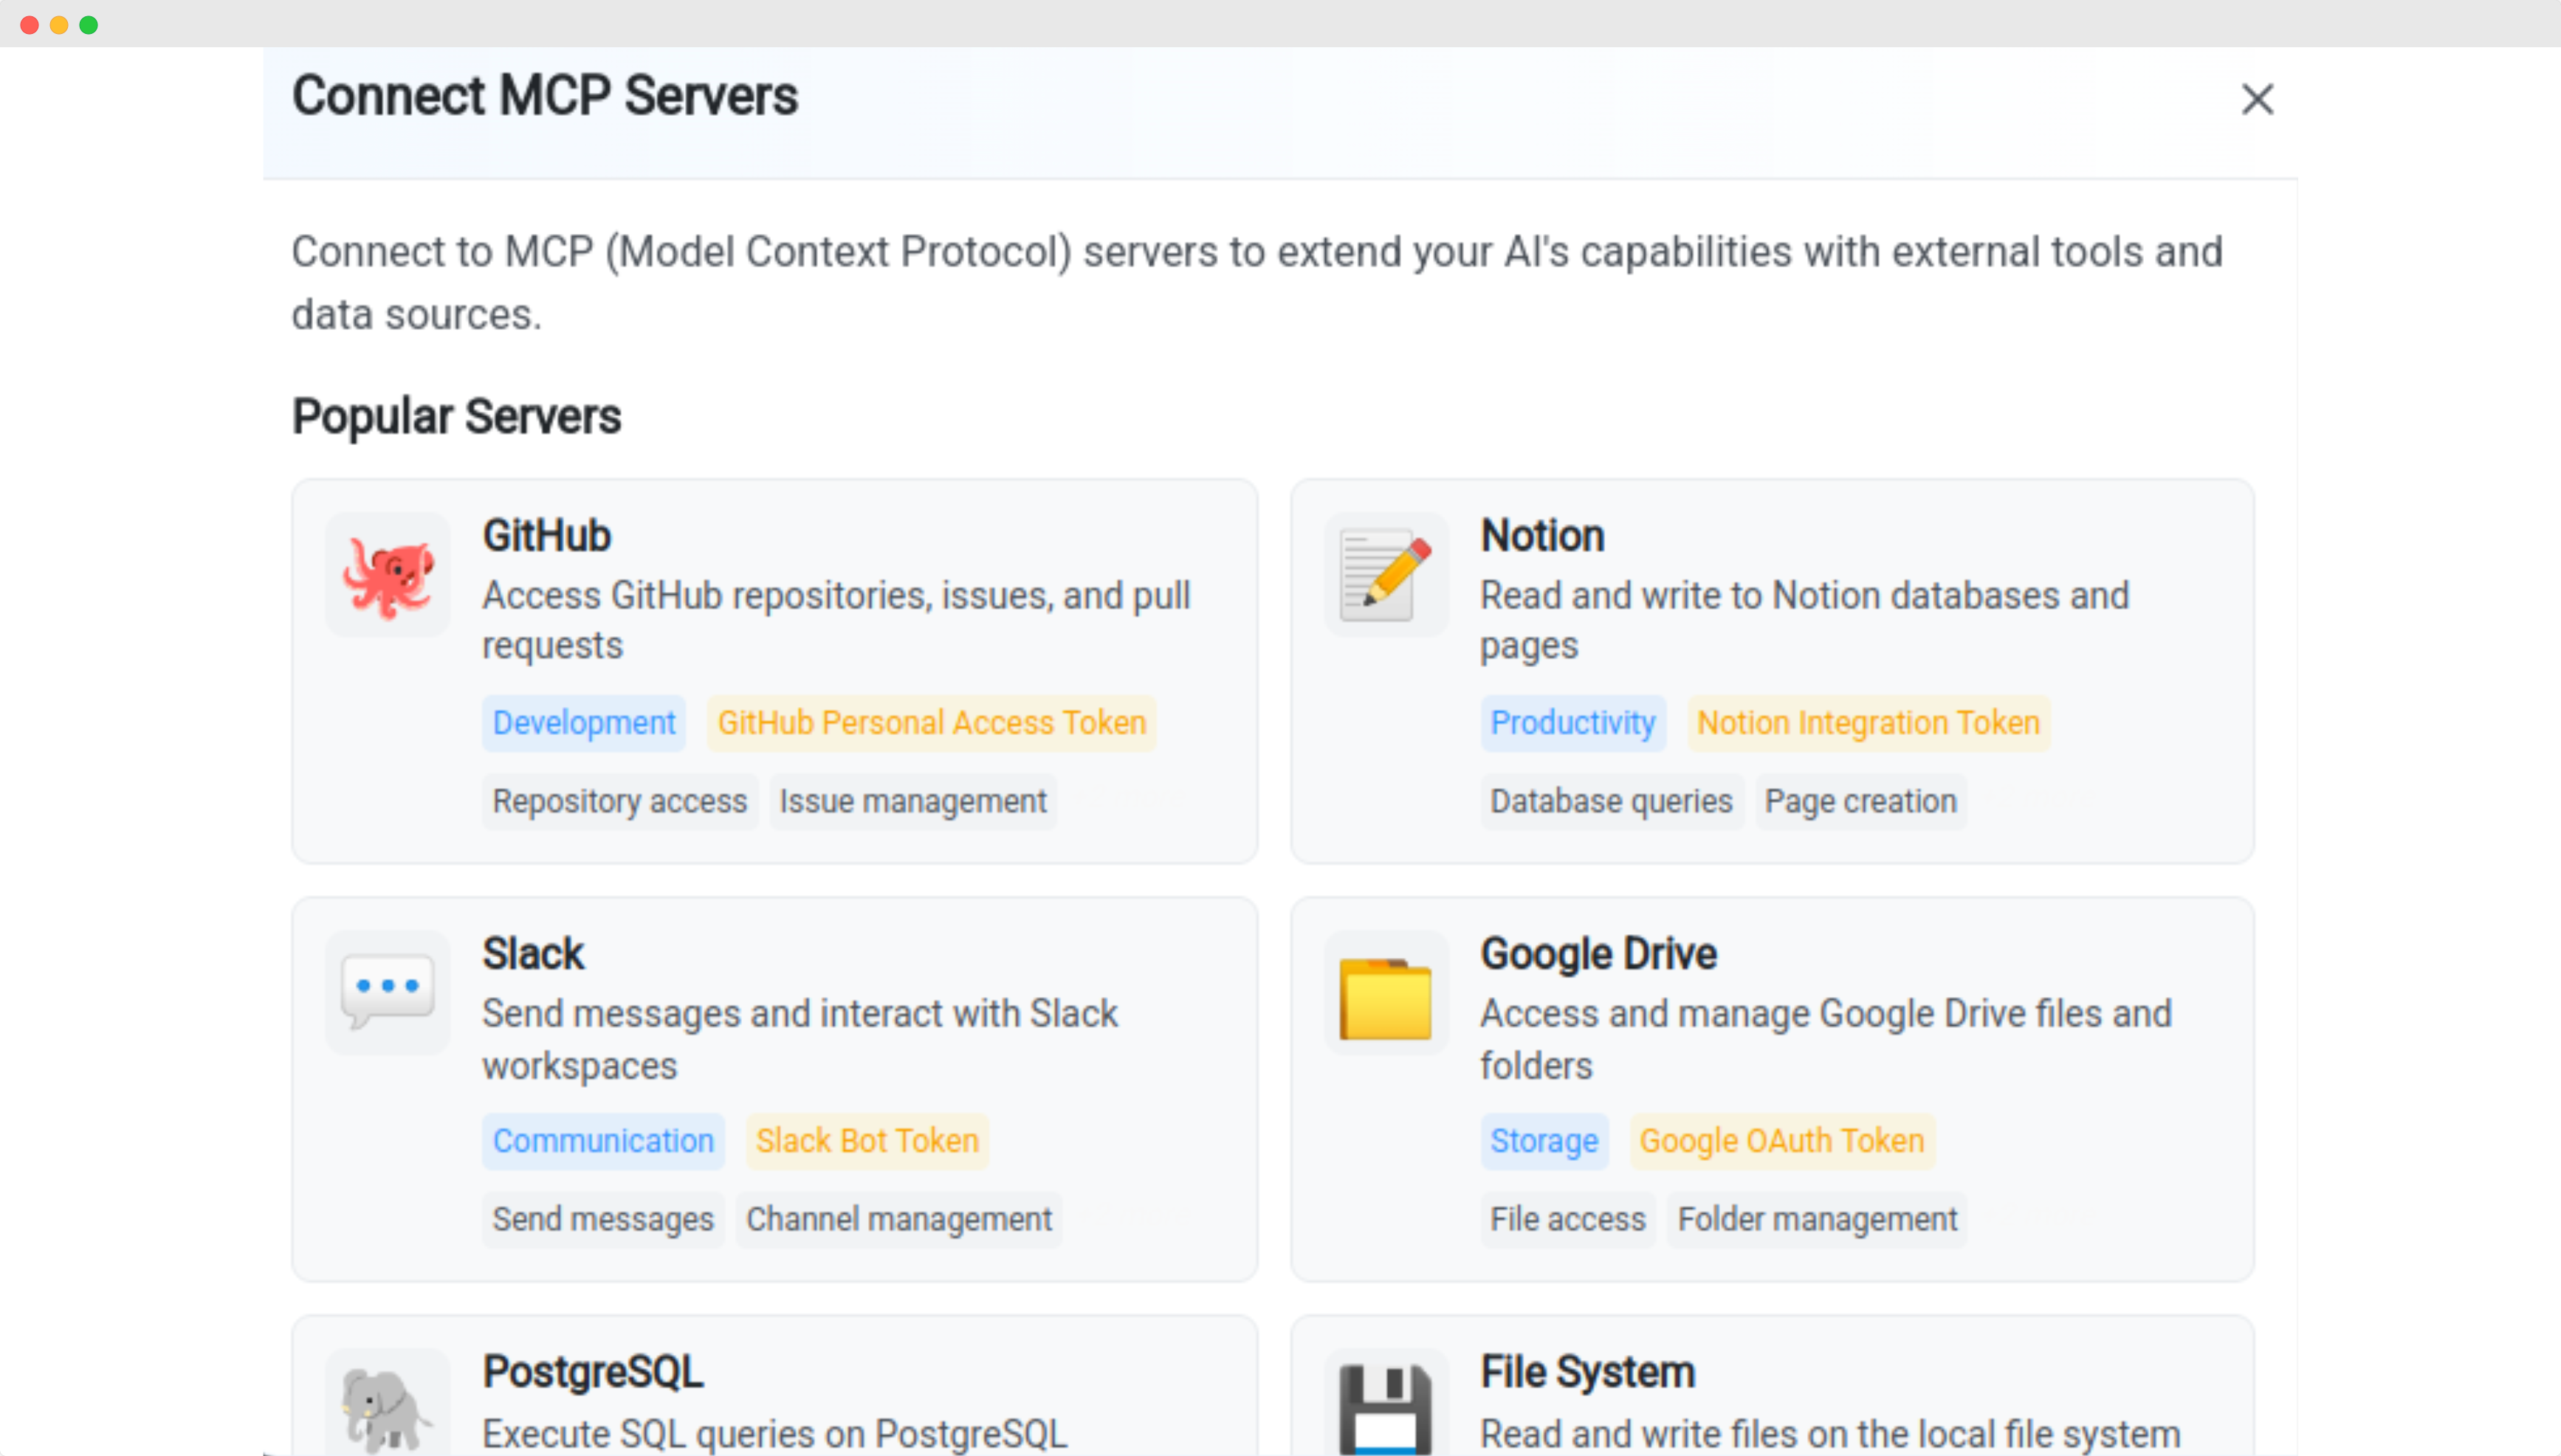2561x1456 pixels.
Task: Open the Google Drive server title
Action: pos(1598,954)
